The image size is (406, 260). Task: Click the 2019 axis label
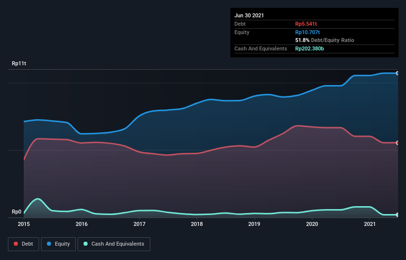[x=254, y=224]
